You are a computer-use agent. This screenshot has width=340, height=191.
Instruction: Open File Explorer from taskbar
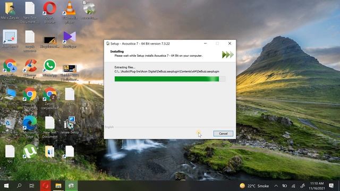coord(58,186)
